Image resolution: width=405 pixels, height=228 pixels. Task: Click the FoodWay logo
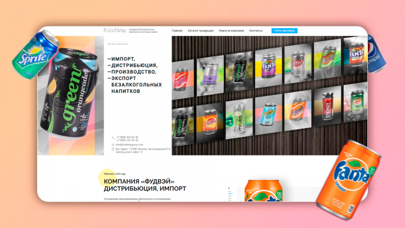pos(115,30)
